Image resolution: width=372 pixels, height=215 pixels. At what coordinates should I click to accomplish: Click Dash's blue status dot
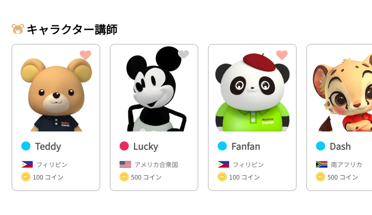(321, 146)
